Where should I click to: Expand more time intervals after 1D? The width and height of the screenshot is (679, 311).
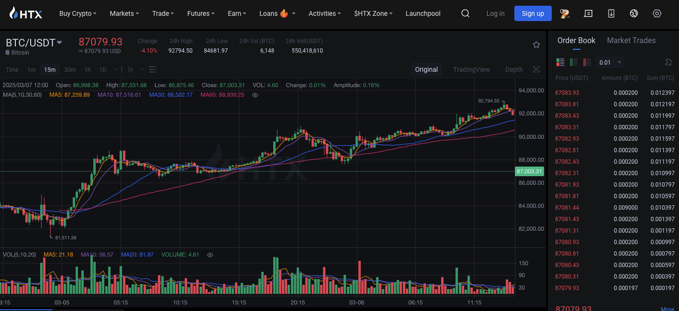coord(116,69)
